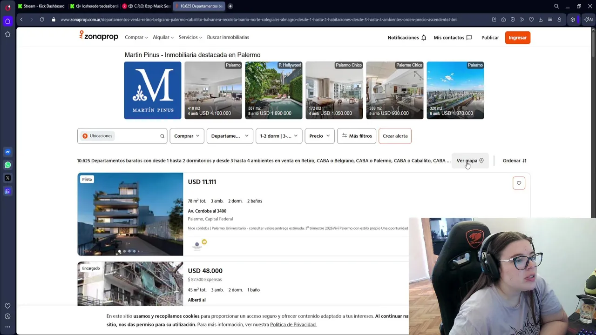This screenshot has width=596, height=335.
Task: Switch to Stream - Kick Dashboard tab
Action: coord(41,6)
